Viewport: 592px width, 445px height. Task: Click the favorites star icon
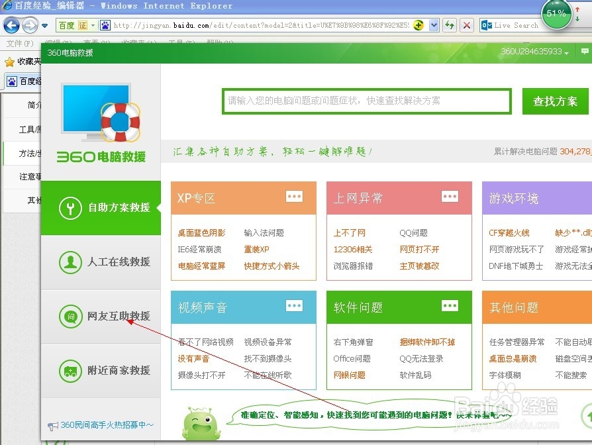9,62
